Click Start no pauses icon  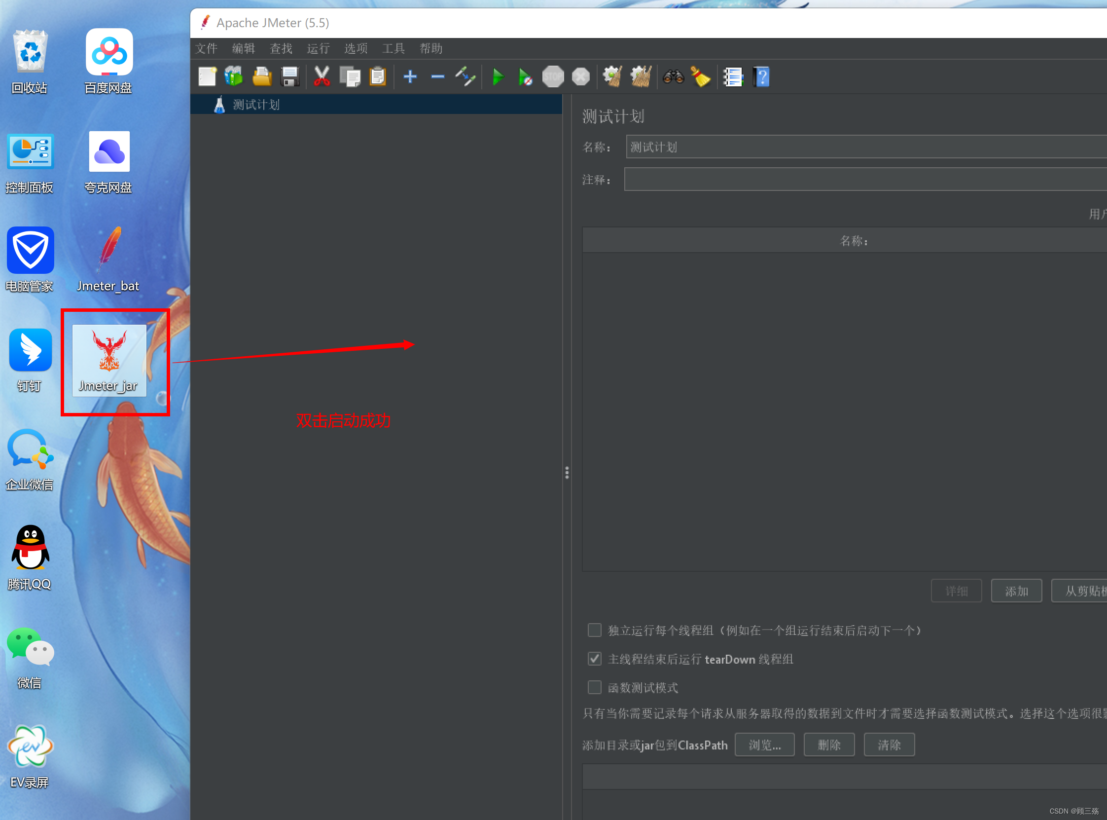click(525, 77)
